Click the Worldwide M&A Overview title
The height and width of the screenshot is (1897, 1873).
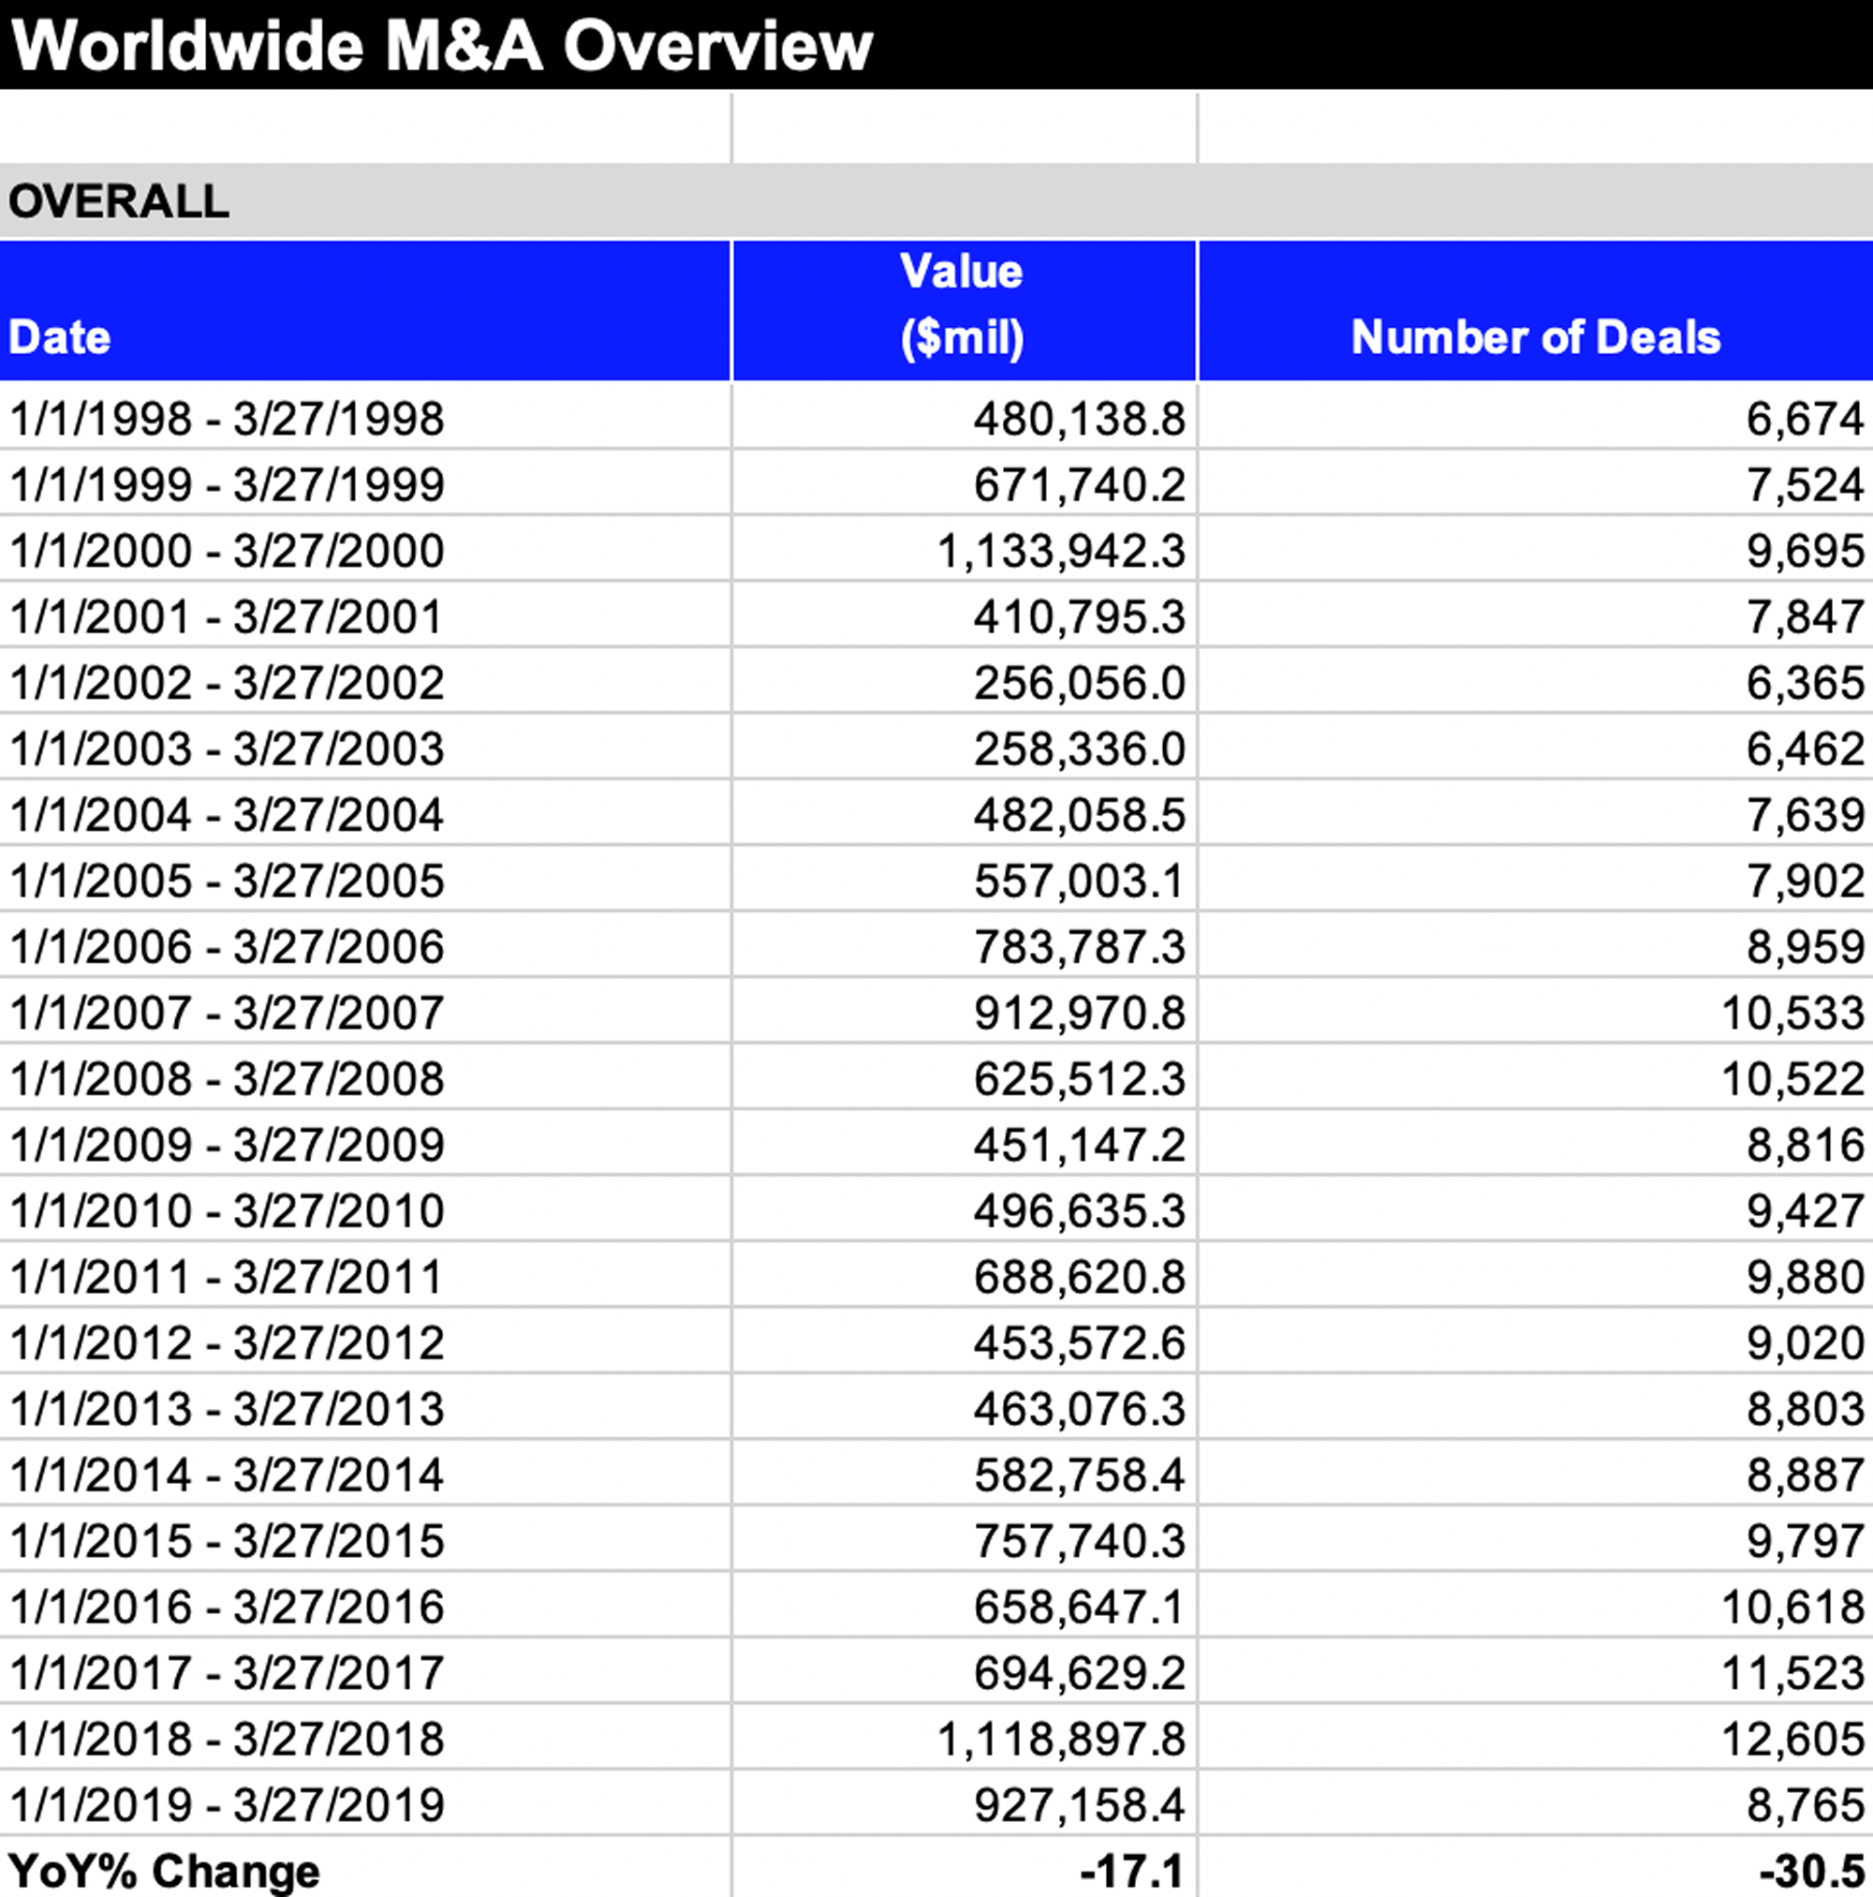coord(442,45)
